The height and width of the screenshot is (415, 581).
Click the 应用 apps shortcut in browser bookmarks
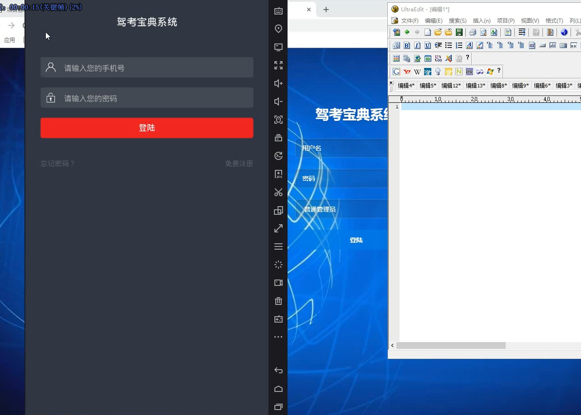coord(10,40)
